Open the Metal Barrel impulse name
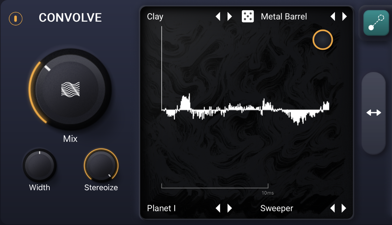The width and height of the screenshot is (392, 225). 284,16
